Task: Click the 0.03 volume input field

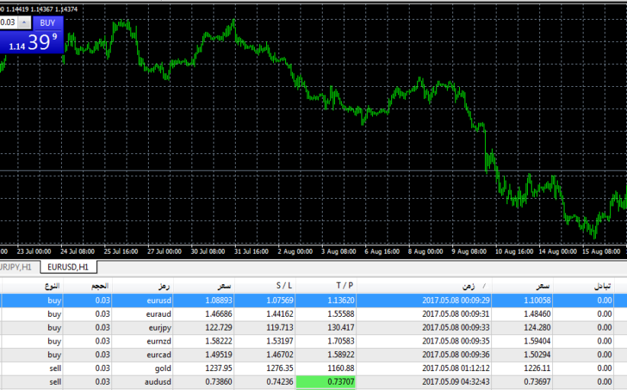Action: pos(8,23)
